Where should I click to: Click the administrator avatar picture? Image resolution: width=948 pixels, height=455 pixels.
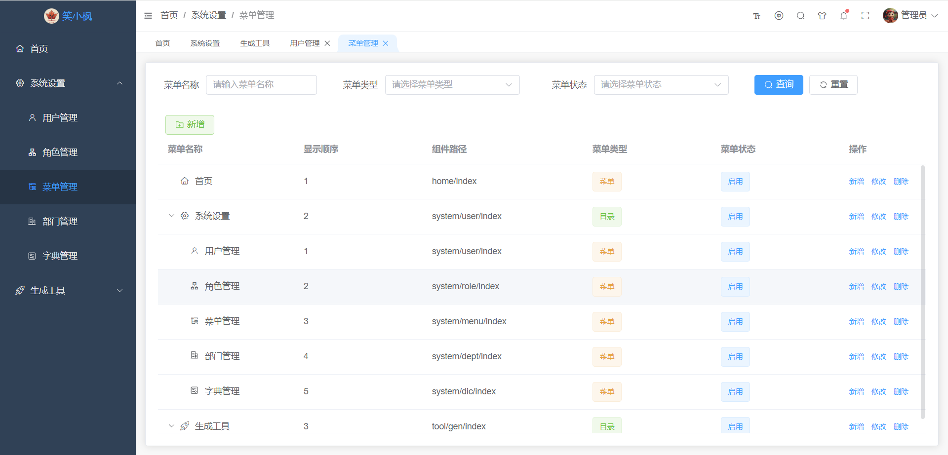point(890,15)
